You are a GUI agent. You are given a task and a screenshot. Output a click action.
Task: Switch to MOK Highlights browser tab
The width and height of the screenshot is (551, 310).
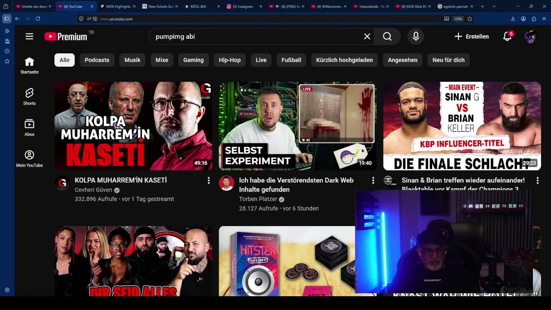pyautogui.click(x=118, y=6)
